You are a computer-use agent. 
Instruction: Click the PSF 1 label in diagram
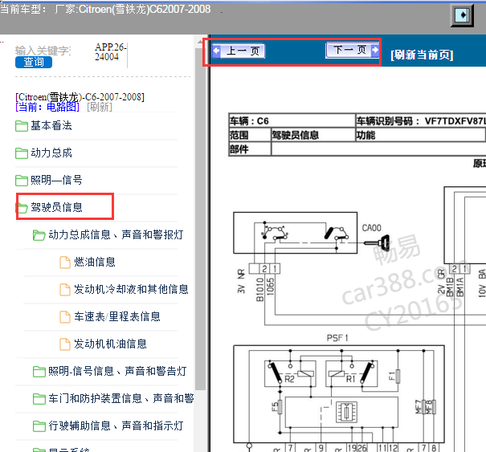(x=337, y=338)
